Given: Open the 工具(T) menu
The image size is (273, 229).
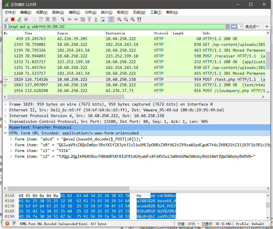Looking at the screenshot, I should (x=156, y=12).
